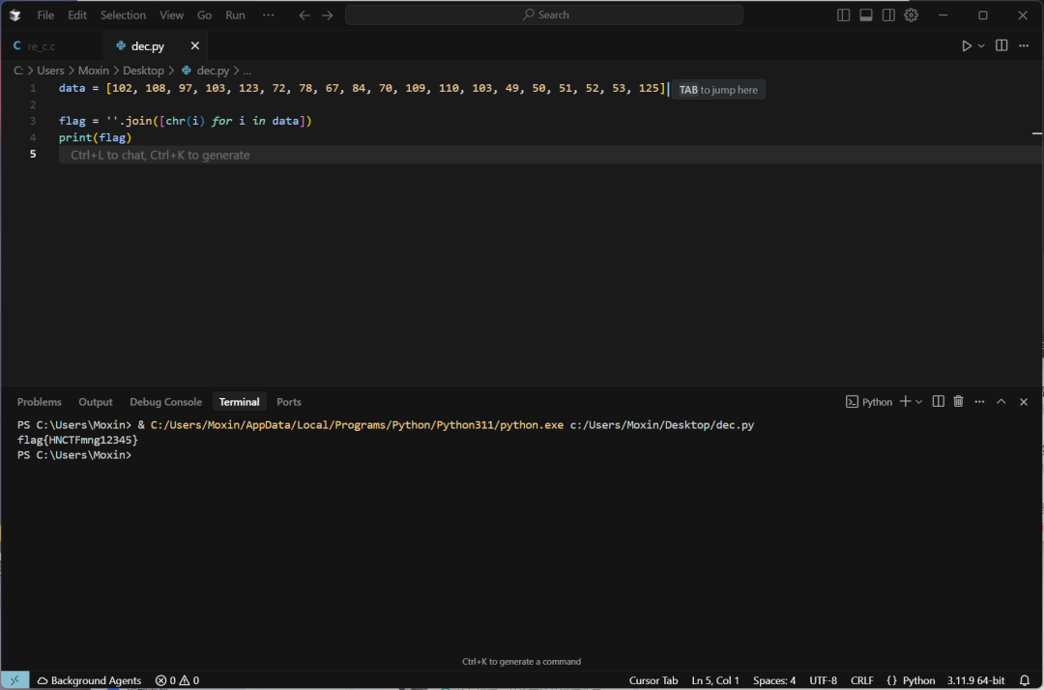Open the File menu
The width and height of the screenshot is (1044, 690).
[x=45, y=14]
